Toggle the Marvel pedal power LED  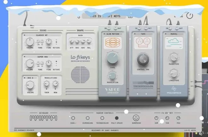point(165,34)
